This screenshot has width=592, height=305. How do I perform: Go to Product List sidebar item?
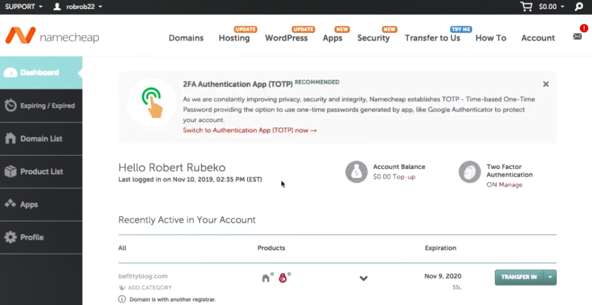pos(41,172)
